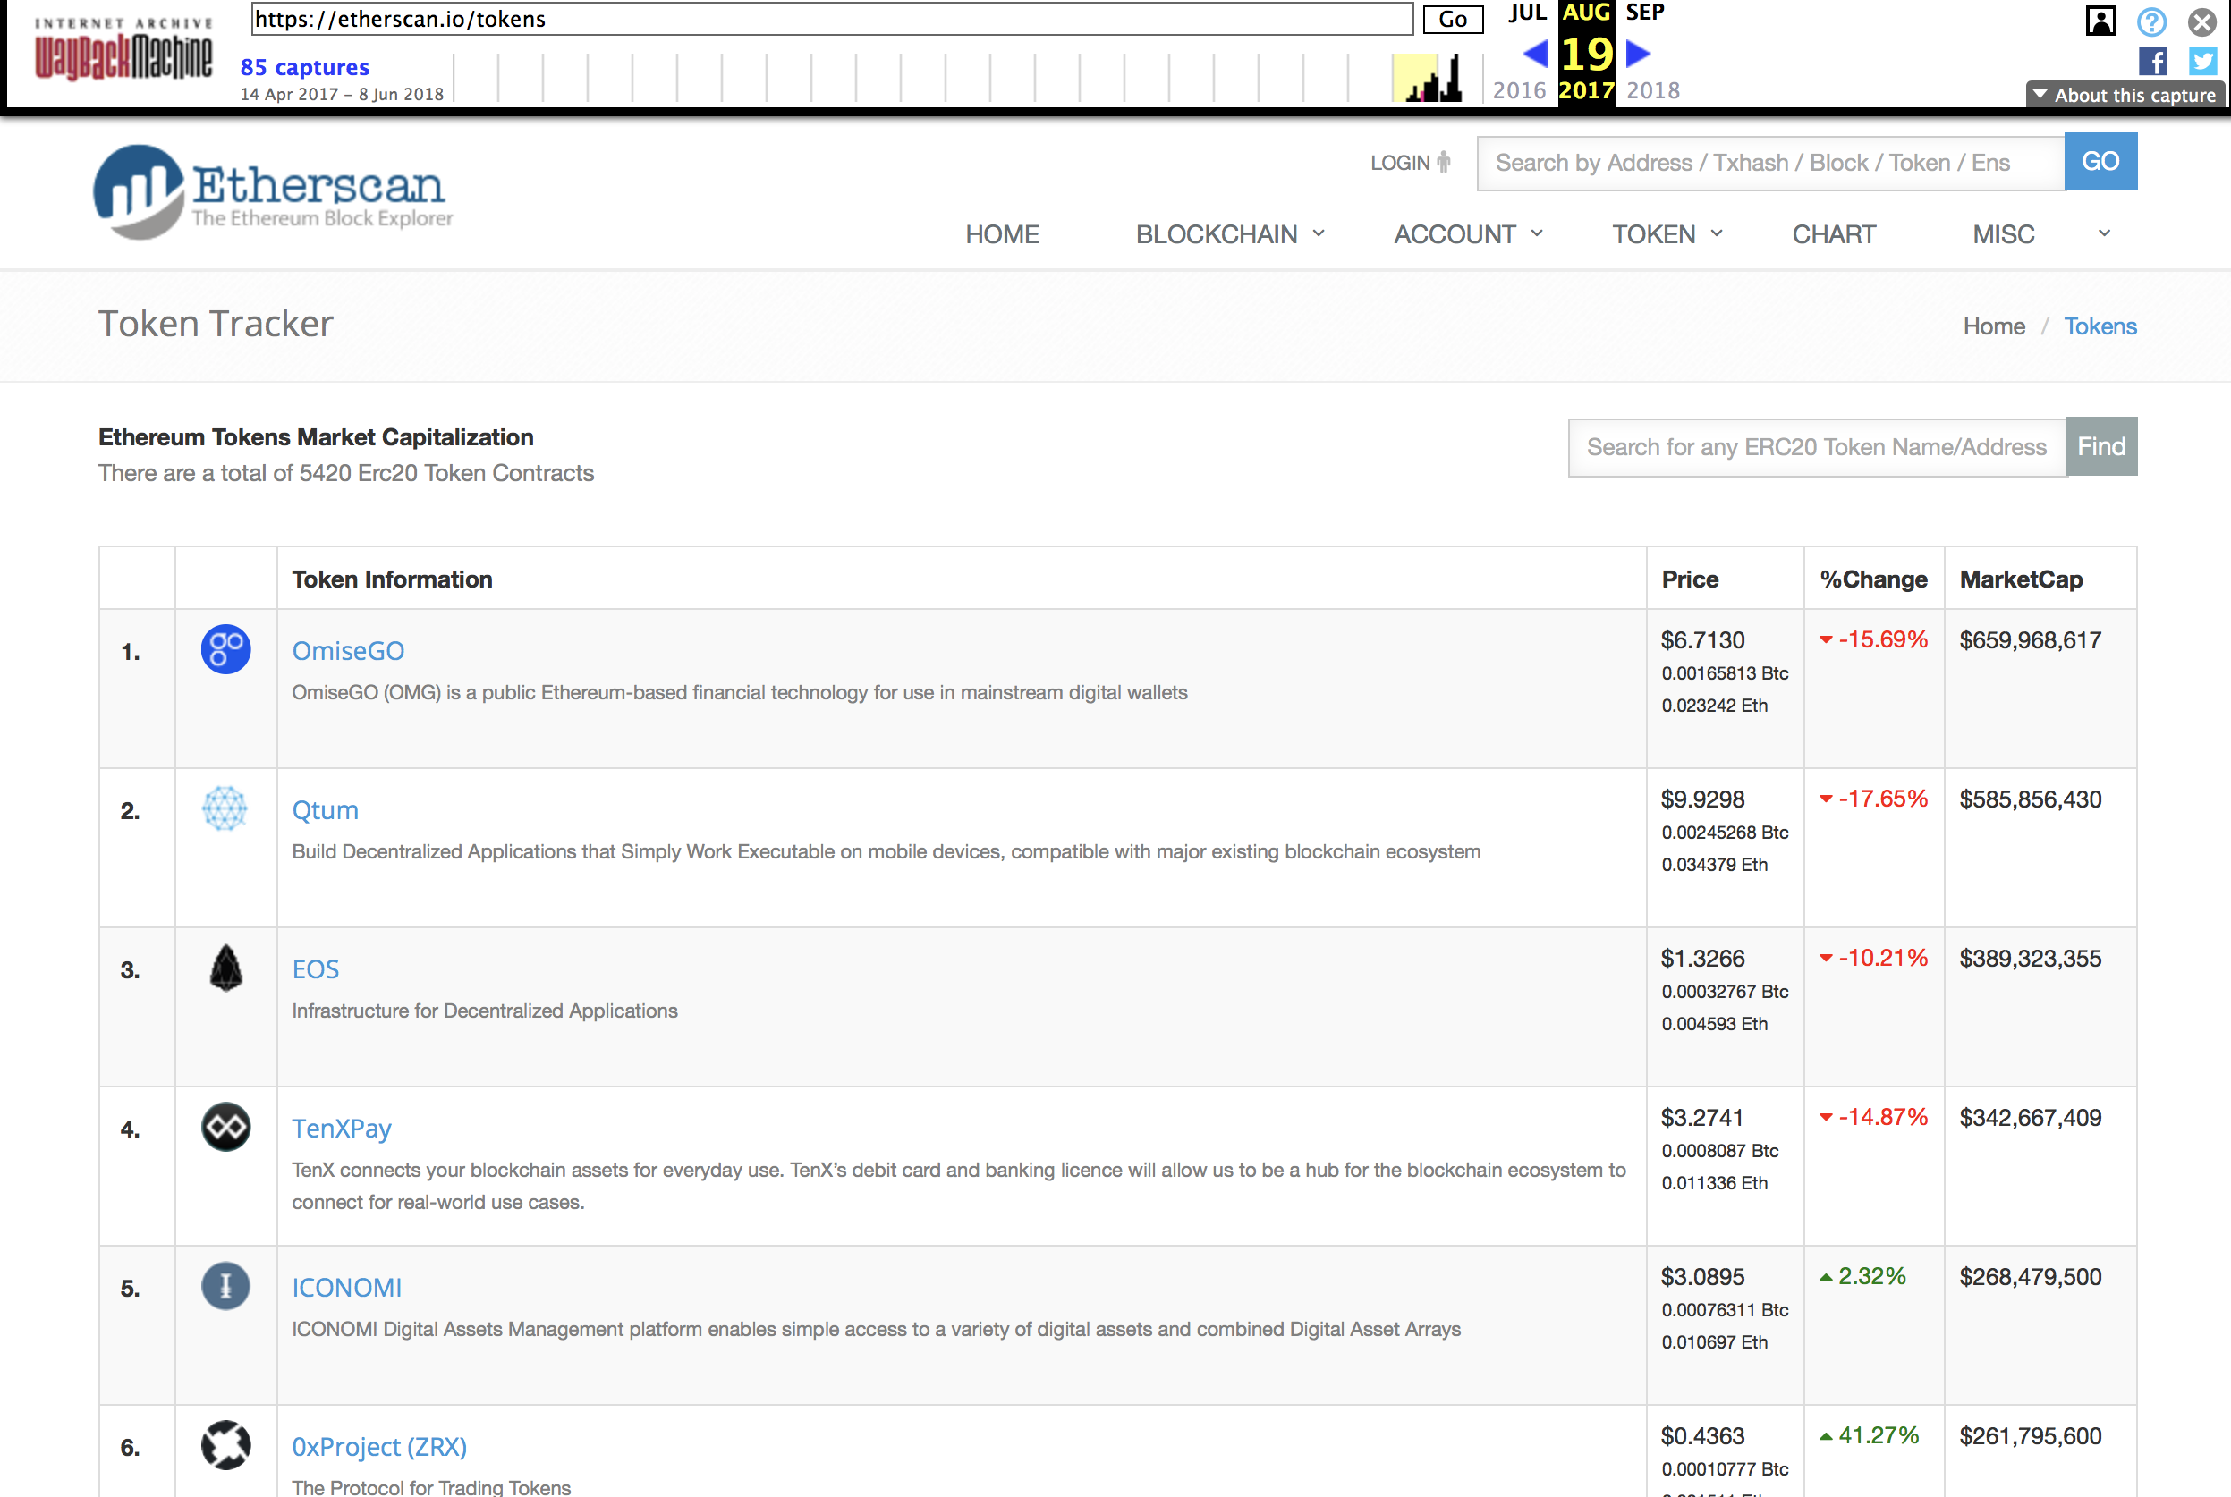Image resolution: width=2231 pixels, height=1497 pixels.
Task: Click the Find token button
Action: coord(2101,446)
